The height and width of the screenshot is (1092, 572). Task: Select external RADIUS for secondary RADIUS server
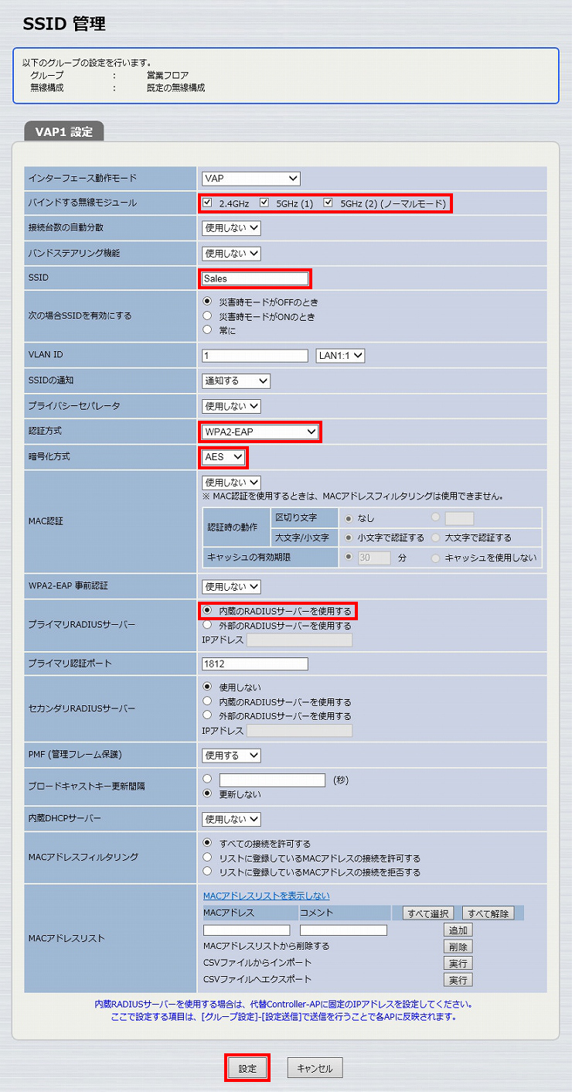(x=207, y=716)
